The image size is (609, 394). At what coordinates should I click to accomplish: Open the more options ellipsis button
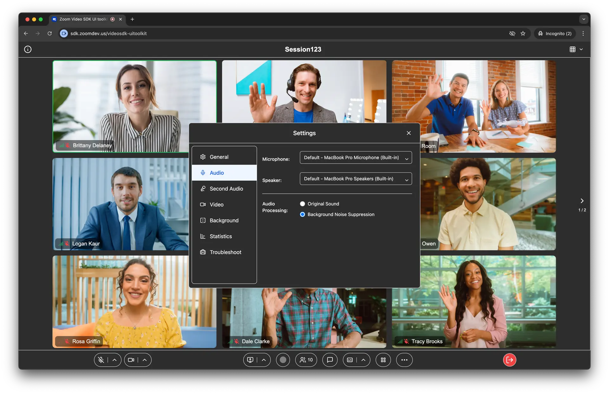tap(404, 360)
